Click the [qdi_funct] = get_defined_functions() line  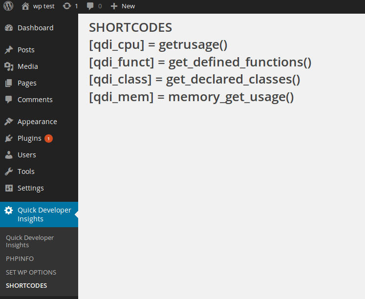200,62
